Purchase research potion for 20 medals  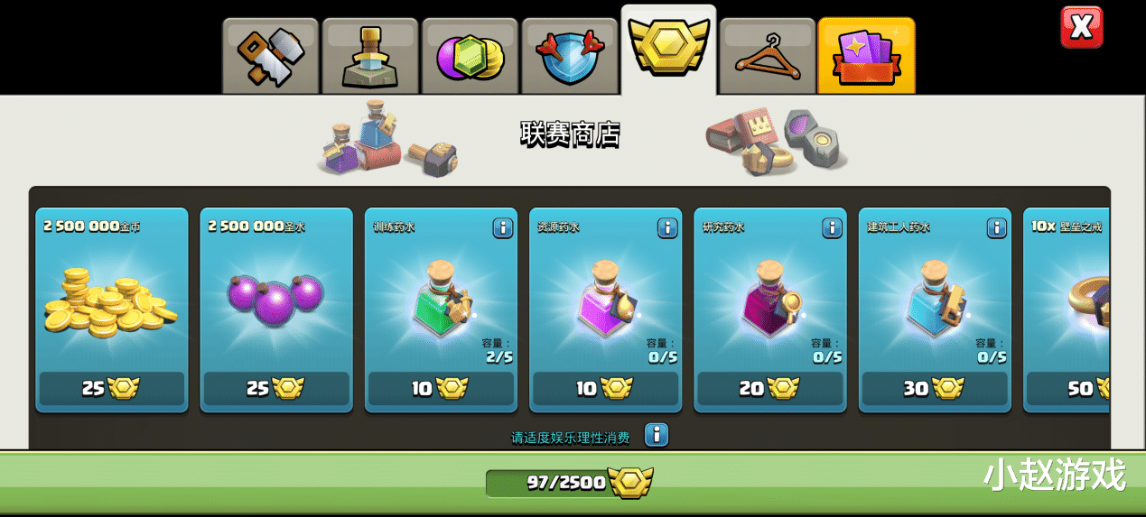click(770, 389)
